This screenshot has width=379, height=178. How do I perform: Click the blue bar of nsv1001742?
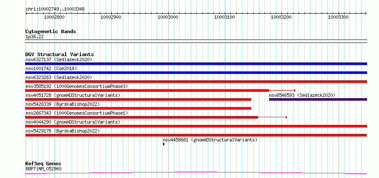click(x=196, y=73)
